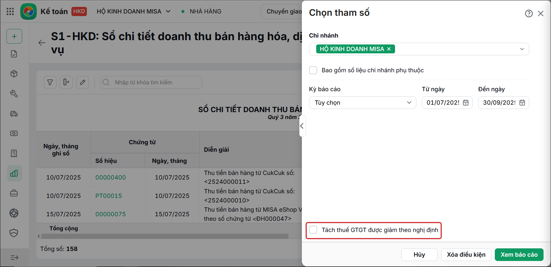The width and height of the screenshot is (551, 267).
Task: Click the green plus add button in sidebar
Action: coord(14,36)
